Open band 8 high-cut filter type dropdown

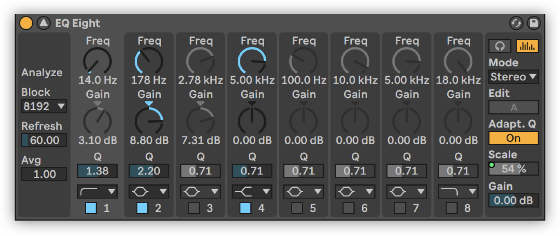click(458, 191)
